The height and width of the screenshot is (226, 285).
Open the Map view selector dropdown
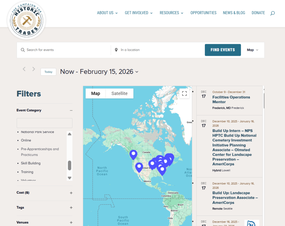click(252, 50)
